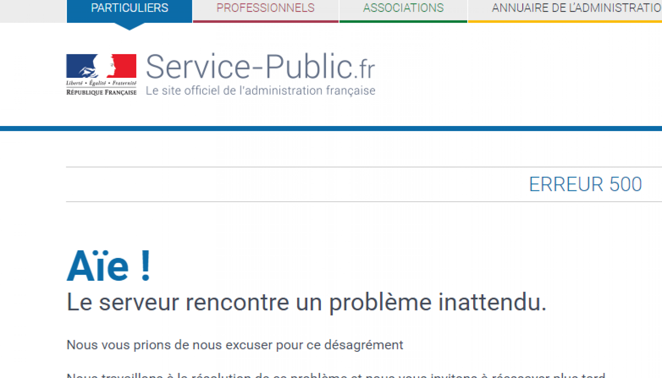Switch to the Professionnels tab
Image resolution: width=662 pixels, height=378 pixels.
point(265,8)
